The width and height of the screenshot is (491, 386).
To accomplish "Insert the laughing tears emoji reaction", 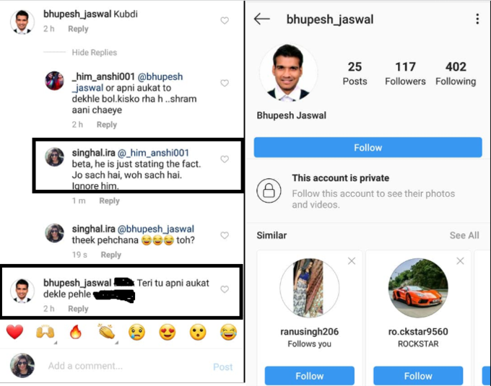I will pyautogui.click(x=228, y=332).
